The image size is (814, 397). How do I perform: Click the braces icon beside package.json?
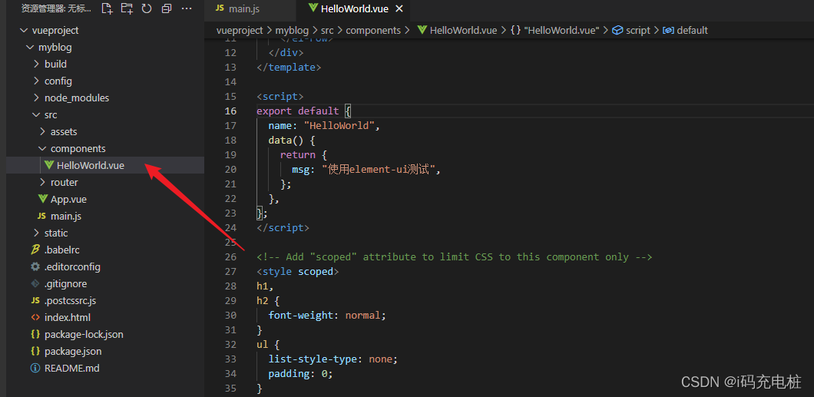click(35, 352)
